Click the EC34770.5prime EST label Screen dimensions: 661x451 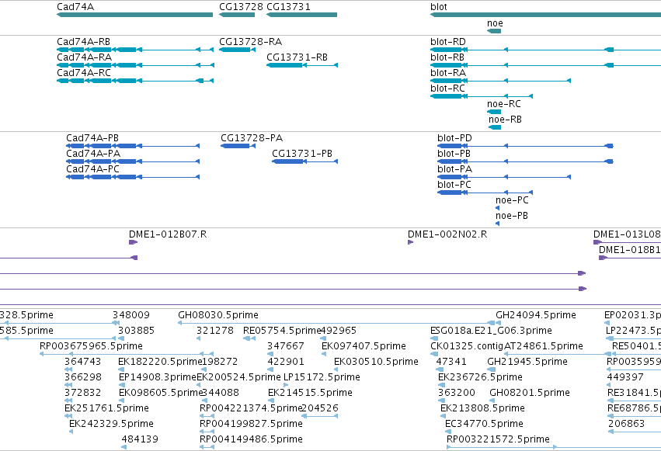point(484,424)
